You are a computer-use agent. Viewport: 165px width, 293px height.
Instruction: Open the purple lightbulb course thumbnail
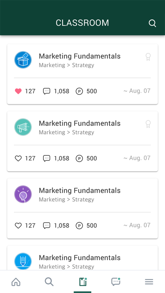tap(23, 194)
